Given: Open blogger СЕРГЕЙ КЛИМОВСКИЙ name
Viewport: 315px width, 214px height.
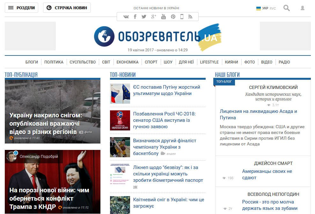Looking at the screenshot, I should (x=273, y=87).
